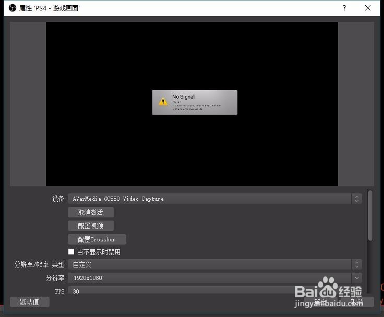The width and height of the screenshot is (384, 317).
Task: Click the properties panel vertical scrollbar
Action: click(370, 215)
